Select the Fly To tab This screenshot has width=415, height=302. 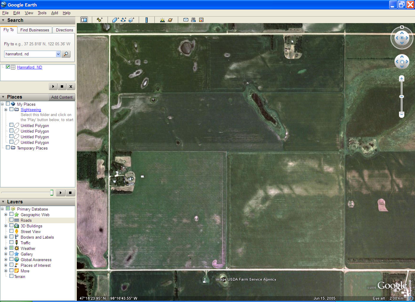point(9,30)
